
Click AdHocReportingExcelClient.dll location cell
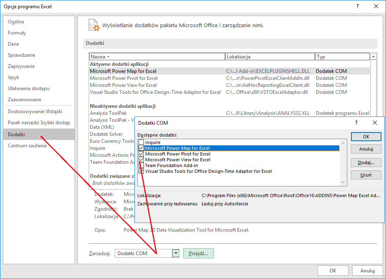pos(268,85)
